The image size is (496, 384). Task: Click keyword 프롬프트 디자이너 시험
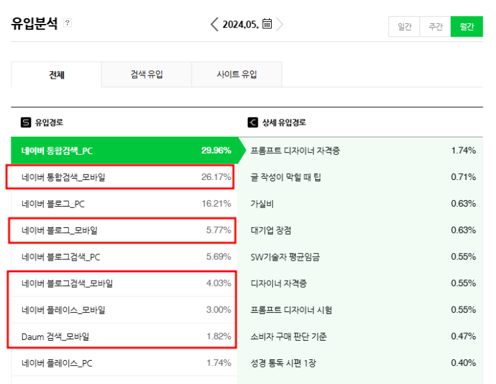tap(291, 310)
